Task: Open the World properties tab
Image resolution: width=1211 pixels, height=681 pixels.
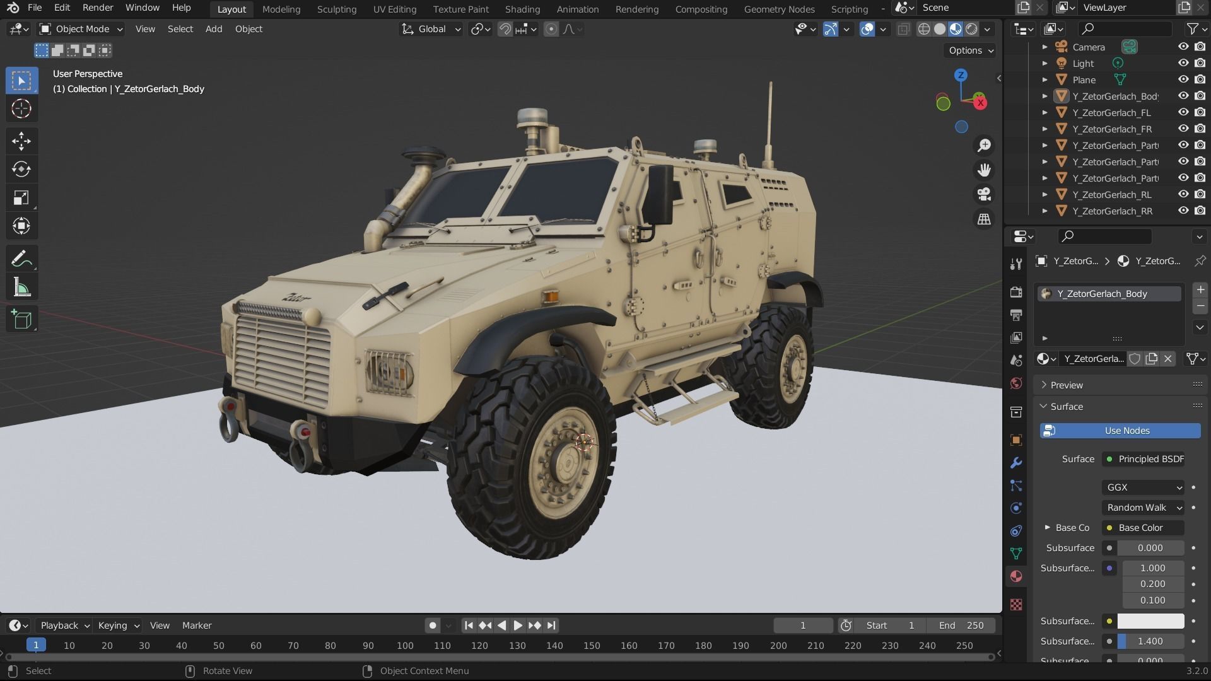Action: 1016,383
